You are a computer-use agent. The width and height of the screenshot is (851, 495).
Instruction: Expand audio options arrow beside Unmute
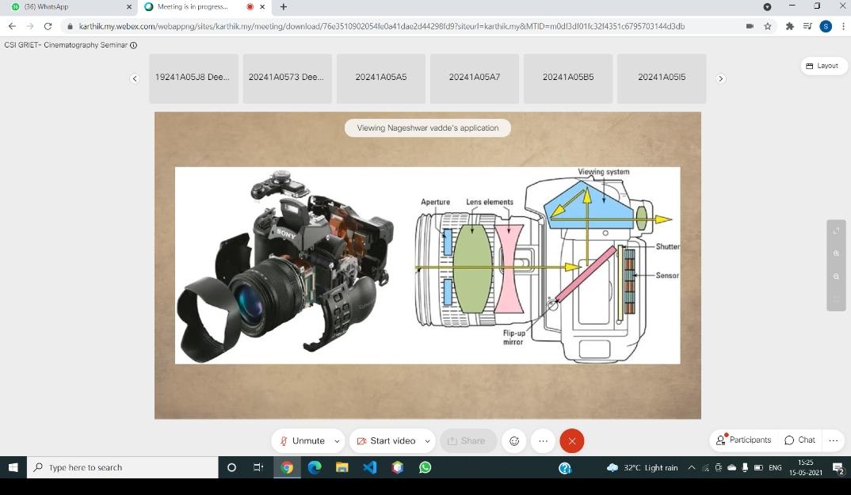(x=337, y=441)
